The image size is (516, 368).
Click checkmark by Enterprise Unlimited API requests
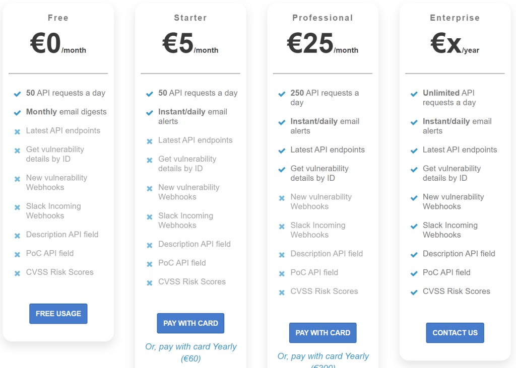pyautogui.click(x=414, y=94)
